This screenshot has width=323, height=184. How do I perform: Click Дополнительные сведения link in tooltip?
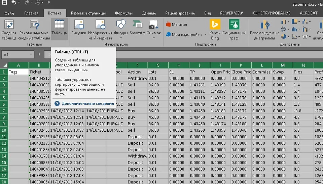(x=88, y=103)
